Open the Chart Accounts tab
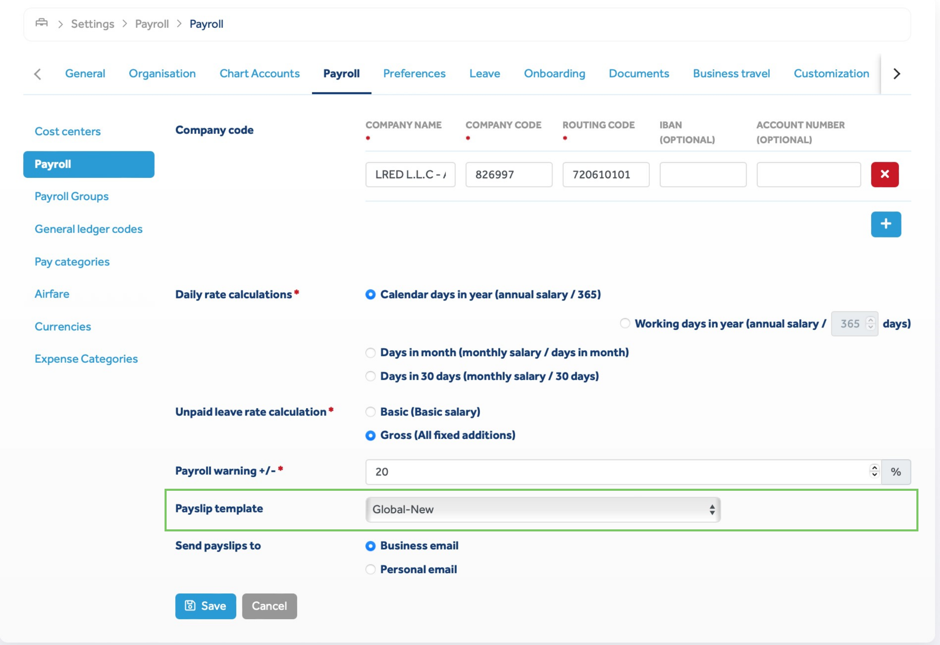Screen dimensions: 940x645 tap(259, 73)
